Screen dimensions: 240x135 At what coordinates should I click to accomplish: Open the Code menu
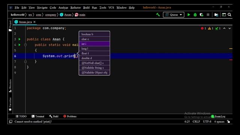[x=53, y=7]
